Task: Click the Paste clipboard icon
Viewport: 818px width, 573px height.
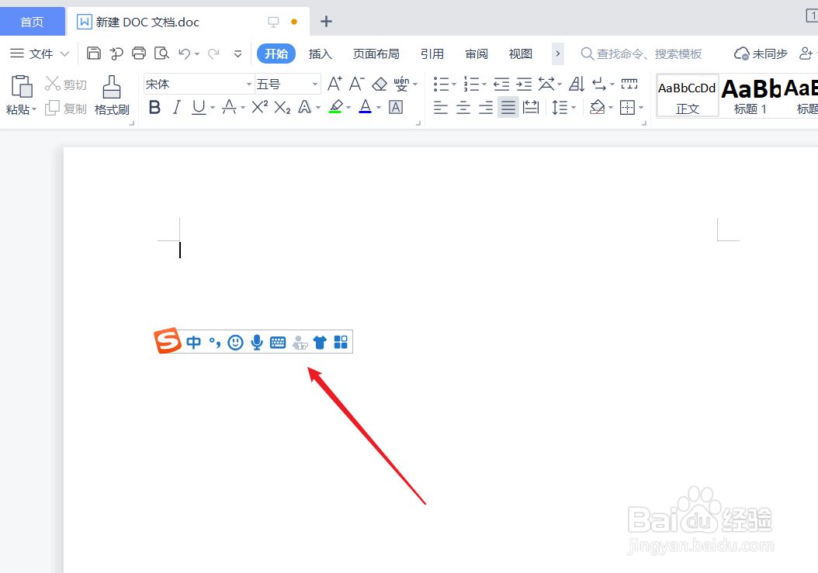Action: point(22,87)
